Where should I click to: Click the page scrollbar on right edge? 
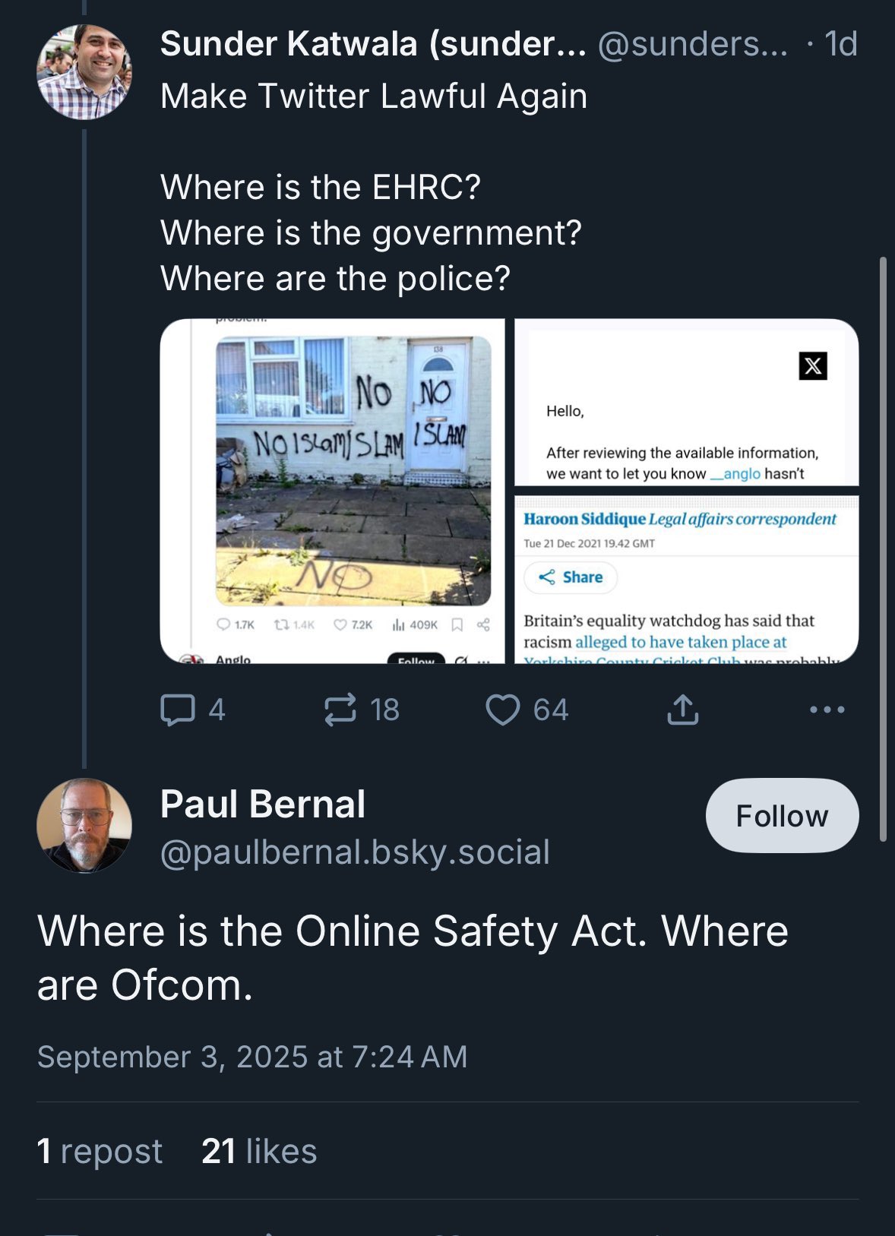click(x=883, y=548)
